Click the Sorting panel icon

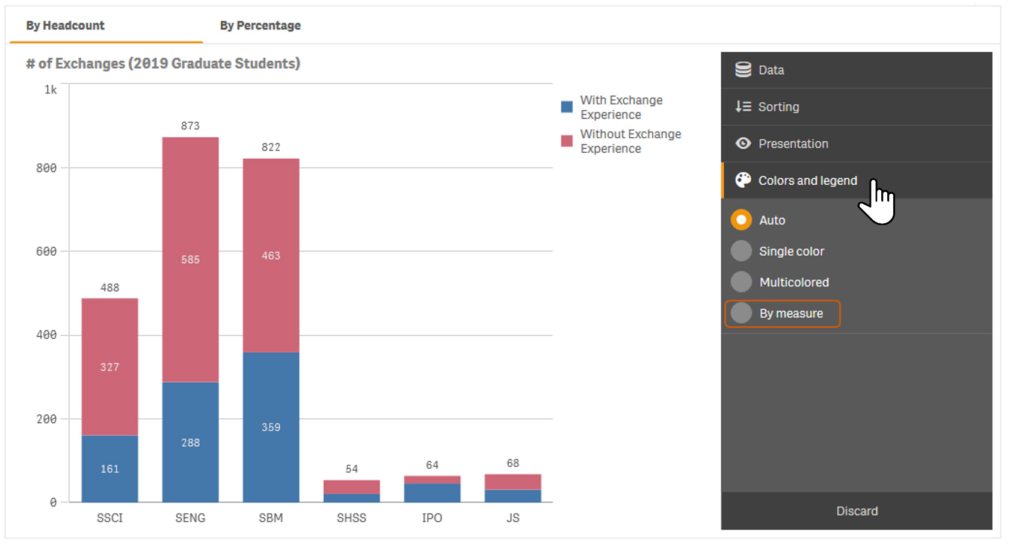coord(744,107)
